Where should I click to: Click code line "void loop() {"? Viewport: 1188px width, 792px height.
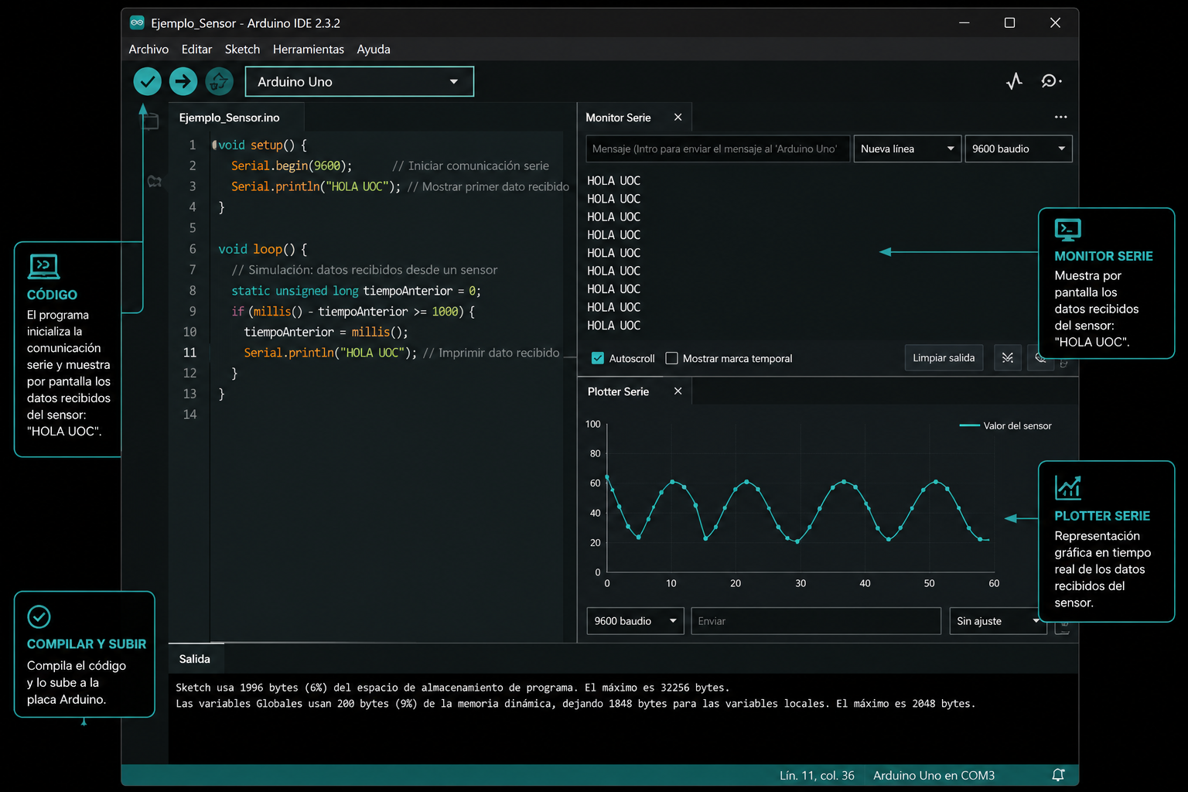tap(263, 249)
